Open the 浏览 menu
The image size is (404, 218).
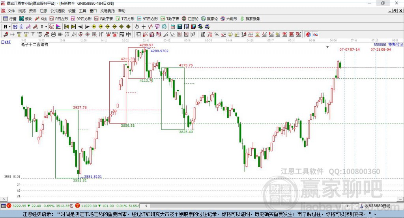coord(22,11)
